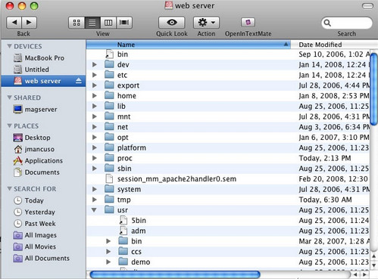Click the vertical scrollbar thumb
The image size is (378, 279).
click(x=374, y=88)
